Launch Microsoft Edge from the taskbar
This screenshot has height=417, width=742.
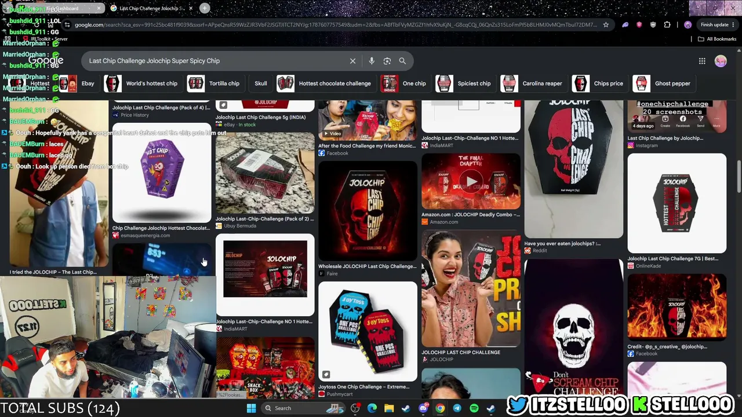tap(372, 408)
